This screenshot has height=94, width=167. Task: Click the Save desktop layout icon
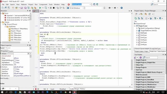pos(94,4)
